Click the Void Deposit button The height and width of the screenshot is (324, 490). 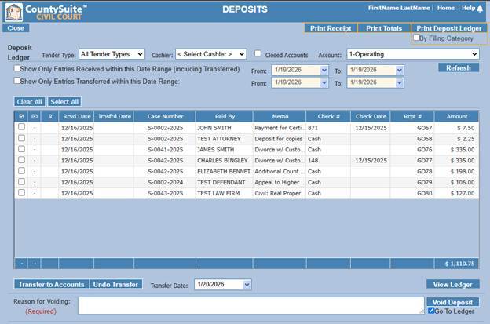pyautogui.click(x=452, y=302)
